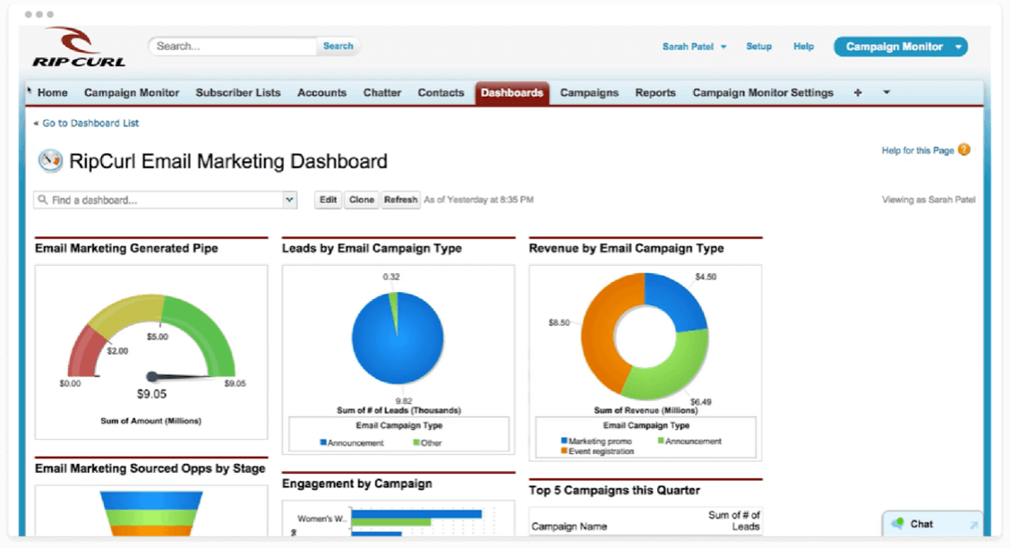Viewport: 1010px width, 548px height.
Task: Click the Clone button
Action: (361, 200)
